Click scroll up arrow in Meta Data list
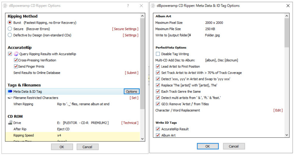Viewport: 294px width, 155px height. coord(287,16)
